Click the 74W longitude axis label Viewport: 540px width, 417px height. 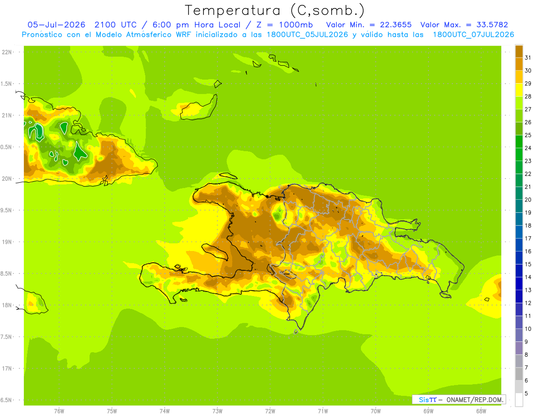click(165, 411)
